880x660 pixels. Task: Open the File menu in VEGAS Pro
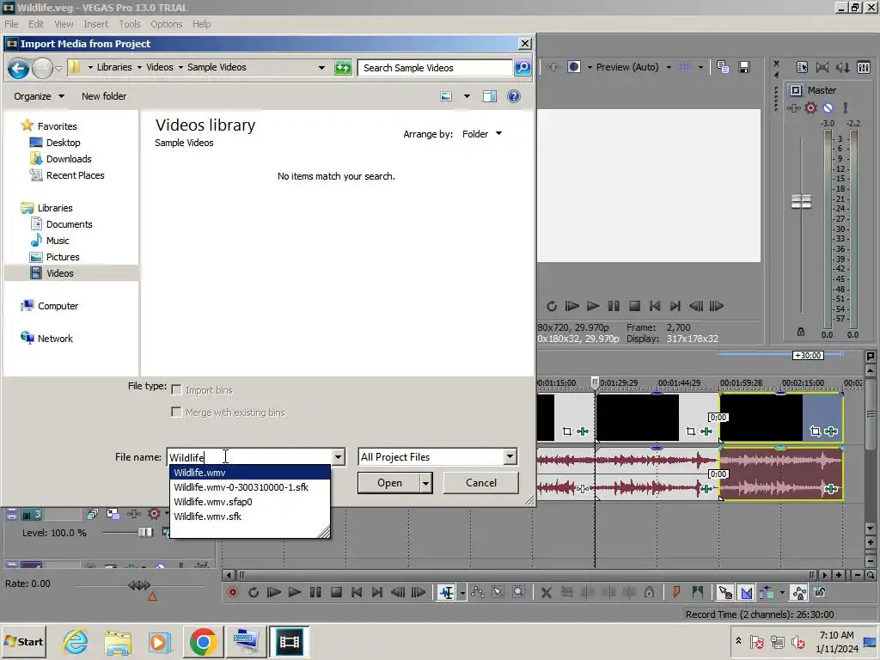pos(11,24)
